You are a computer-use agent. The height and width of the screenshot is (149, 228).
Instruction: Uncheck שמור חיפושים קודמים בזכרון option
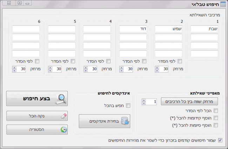point(220,140)
